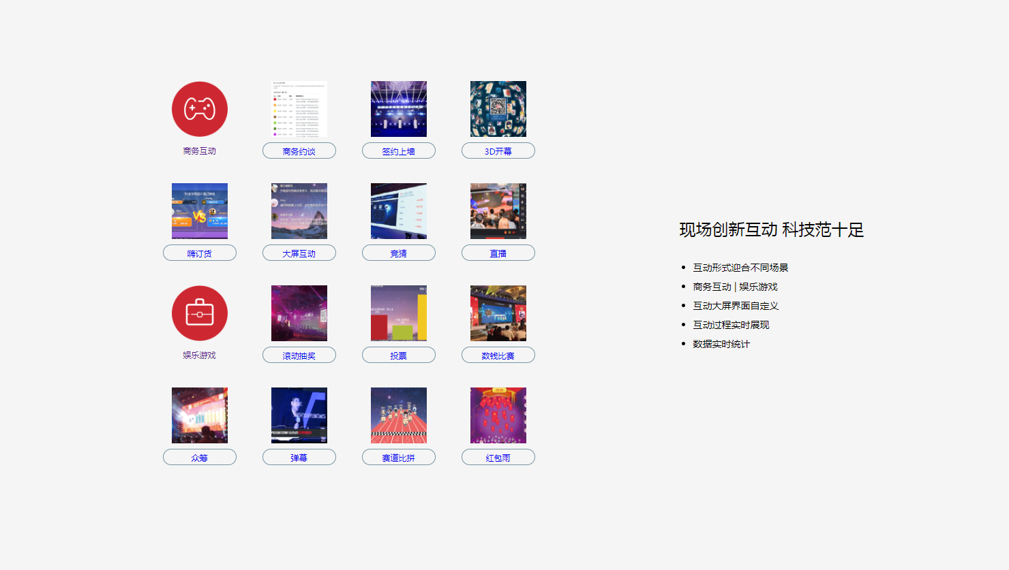Open the 赛道比拼 thumbnail image
Viewport: 1009px width, 570px height.
click(x=399, y=415)
